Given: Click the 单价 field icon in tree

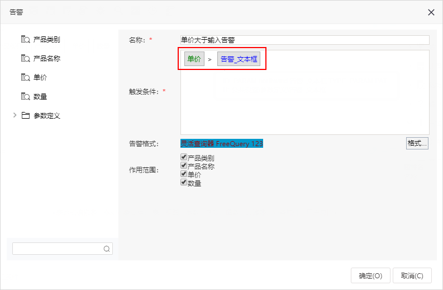Looking at the screenshot, I should point(26,77).
